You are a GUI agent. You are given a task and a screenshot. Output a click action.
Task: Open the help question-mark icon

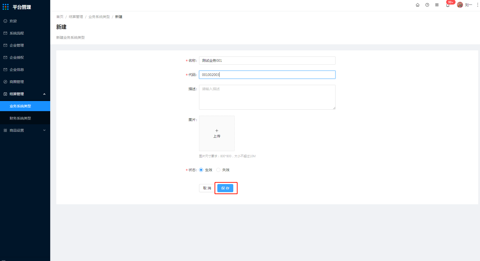click(x=427, y=5)
